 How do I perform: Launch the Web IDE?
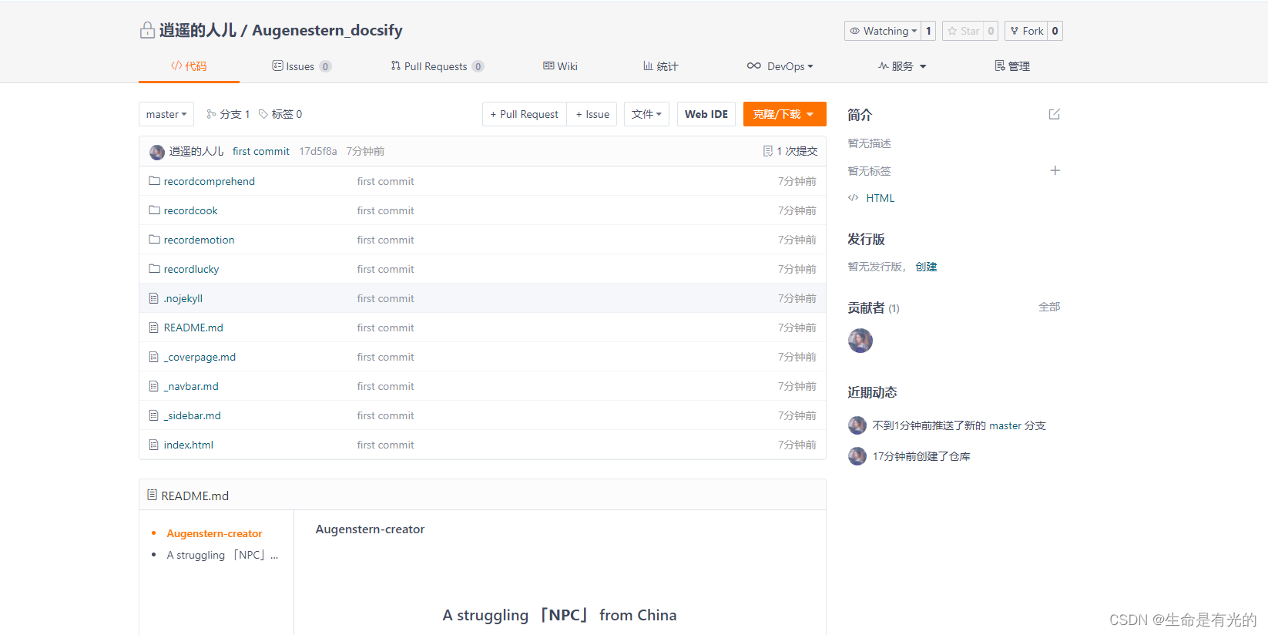706,114
